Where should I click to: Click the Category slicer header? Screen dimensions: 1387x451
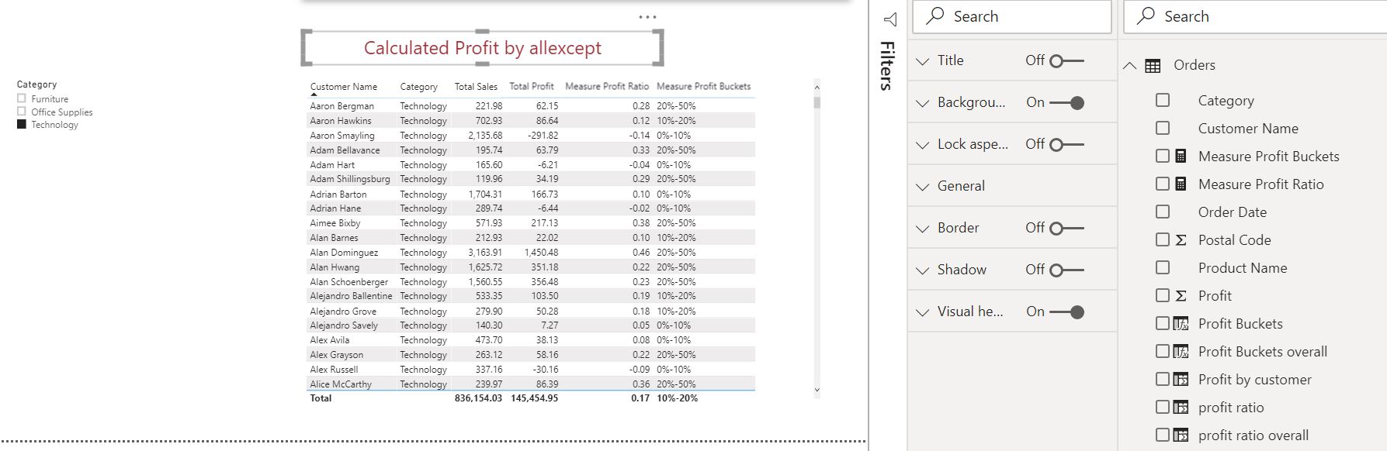pyautogui.click(x=36, y=84)
